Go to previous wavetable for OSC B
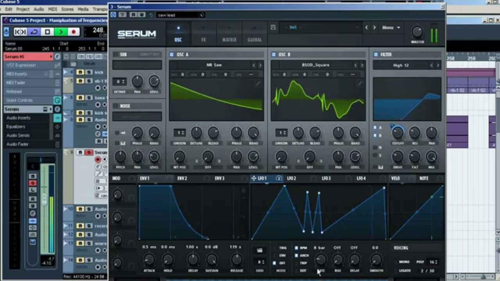500x281 pixels. 355,65
